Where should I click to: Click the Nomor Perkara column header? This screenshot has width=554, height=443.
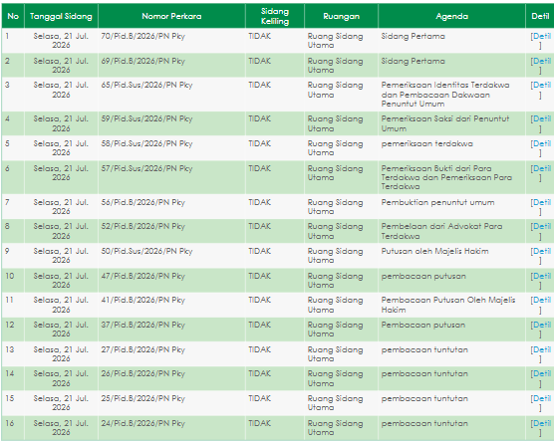[171, 16]
